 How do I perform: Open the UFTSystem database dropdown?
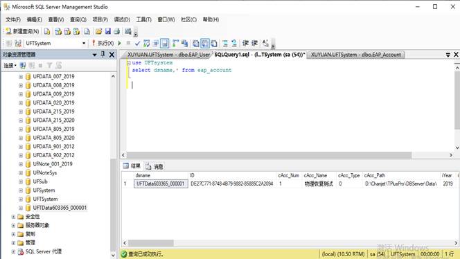[x=84, y=43]
